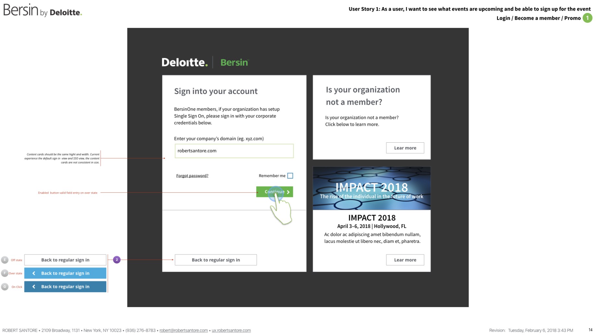The image size is (596, 335).
Task: Click the Login / Become a member / Promo text
Action: pos(539,18)
